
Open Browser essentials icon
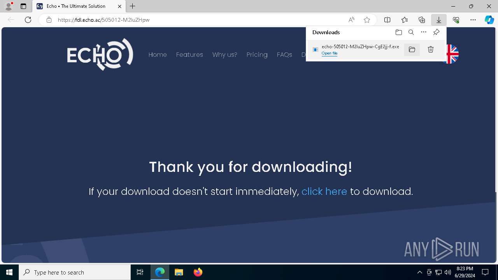(x=456, y=20)
